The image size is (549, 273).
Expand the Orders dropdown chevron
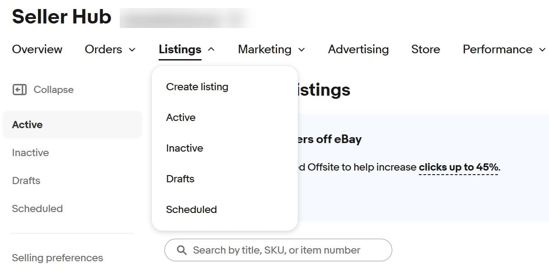point(132,50)
